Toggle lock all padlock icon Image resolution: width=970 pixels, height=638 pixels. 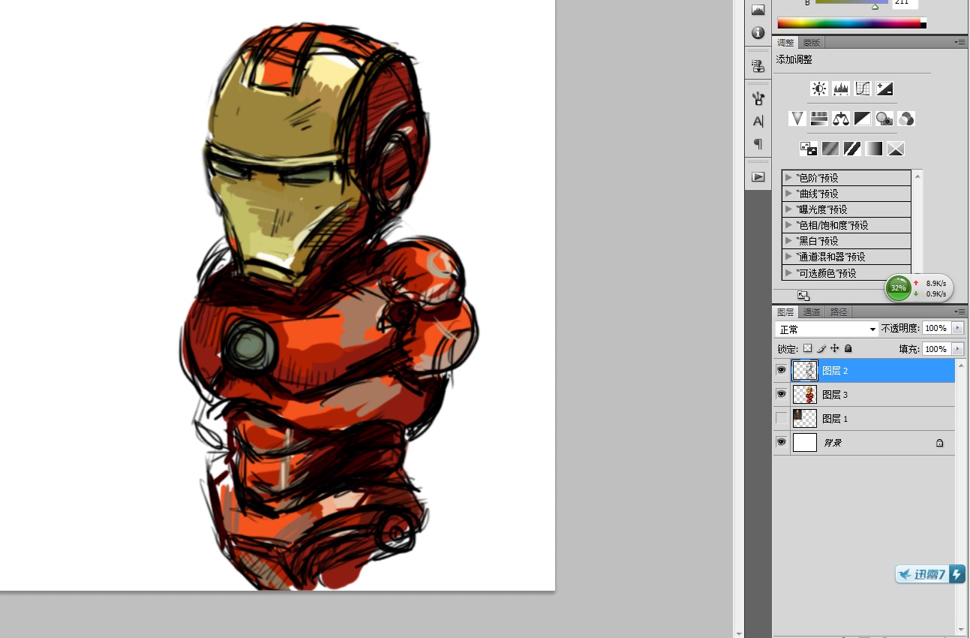point(848,348)
